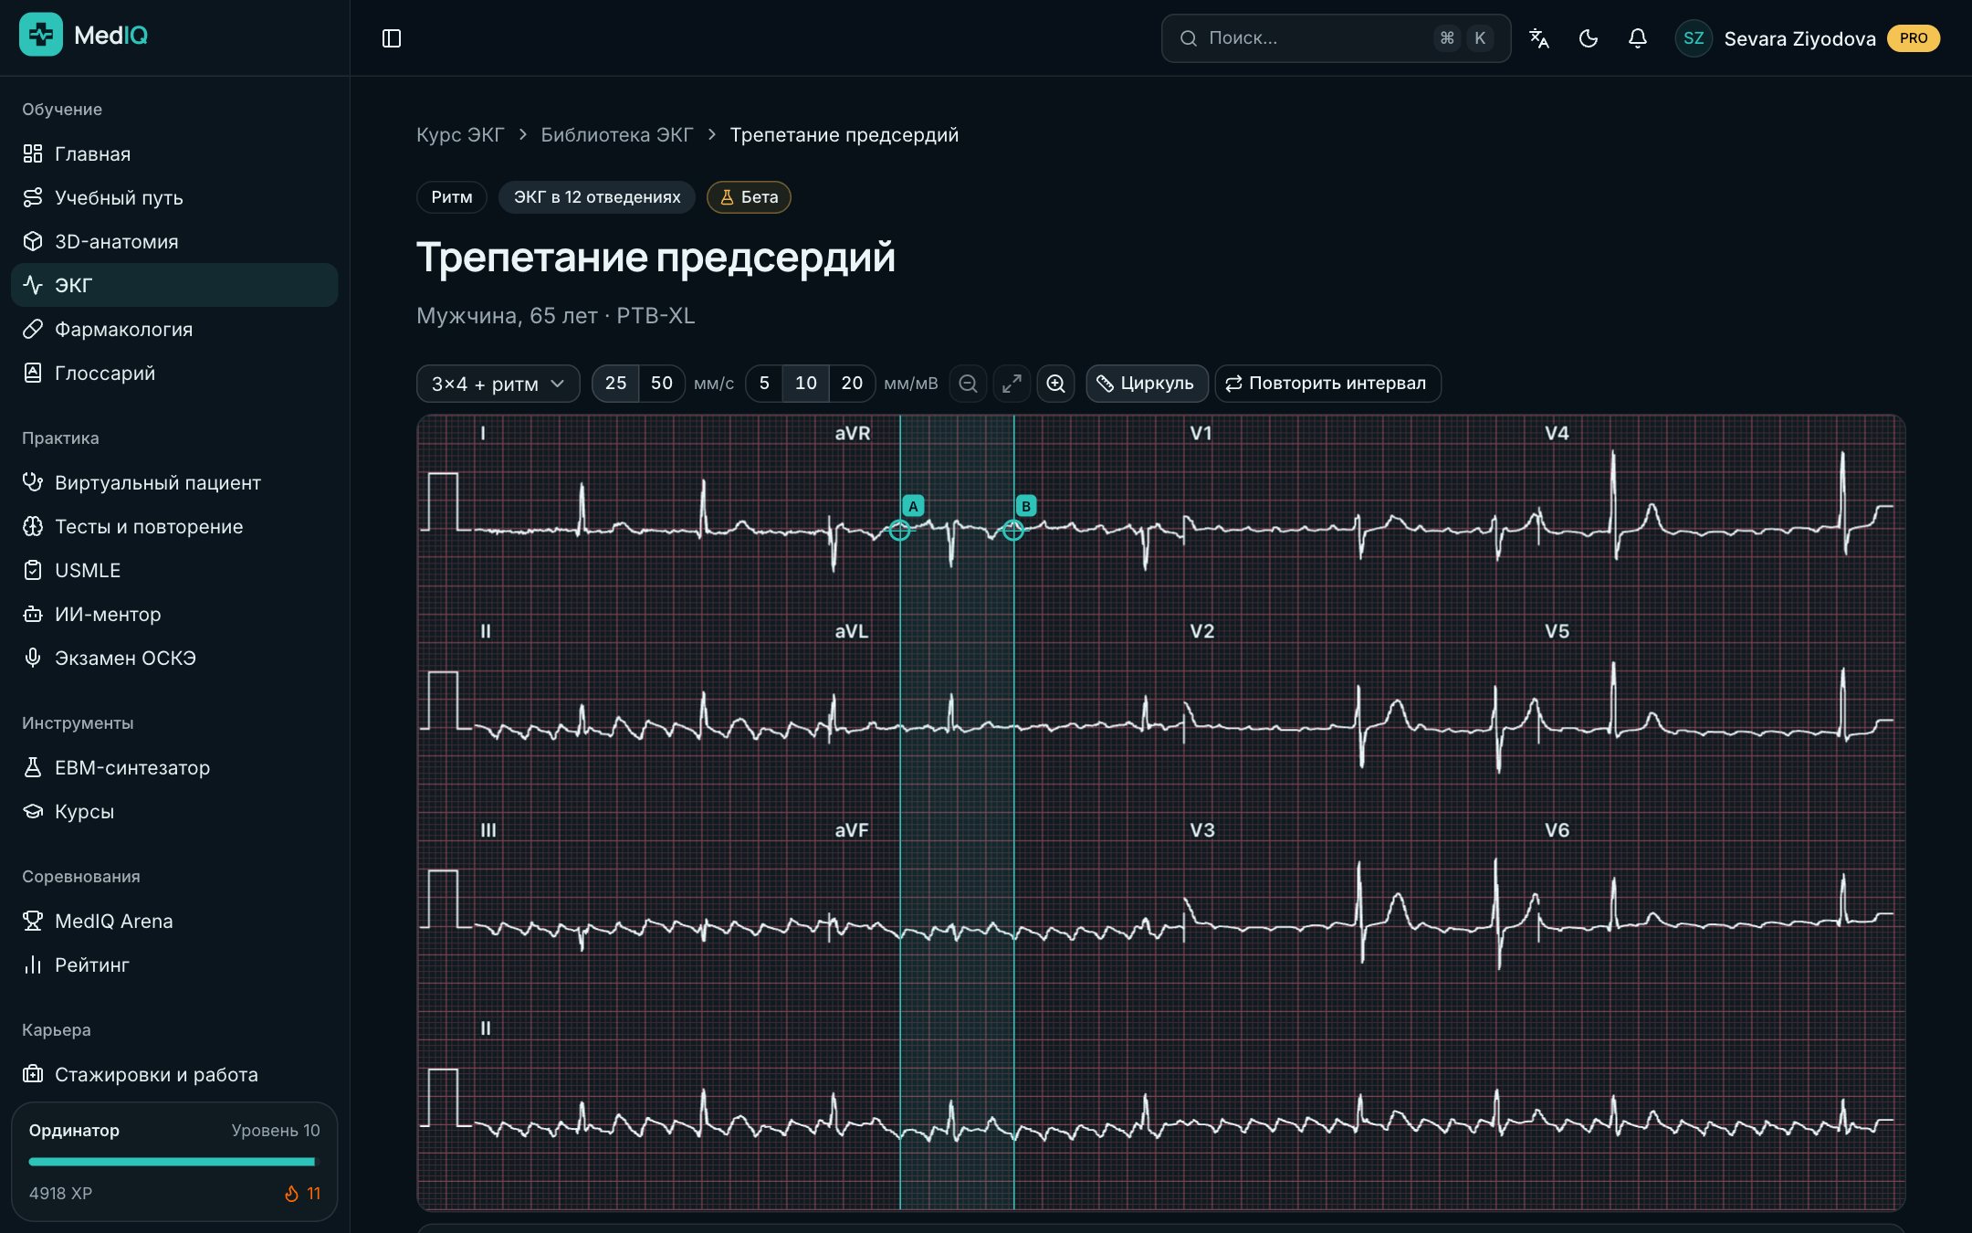The height and width of the screenshot is (1233, 1972).
Task: Focus the Поиск search field
Action: tap(1336, 38)
